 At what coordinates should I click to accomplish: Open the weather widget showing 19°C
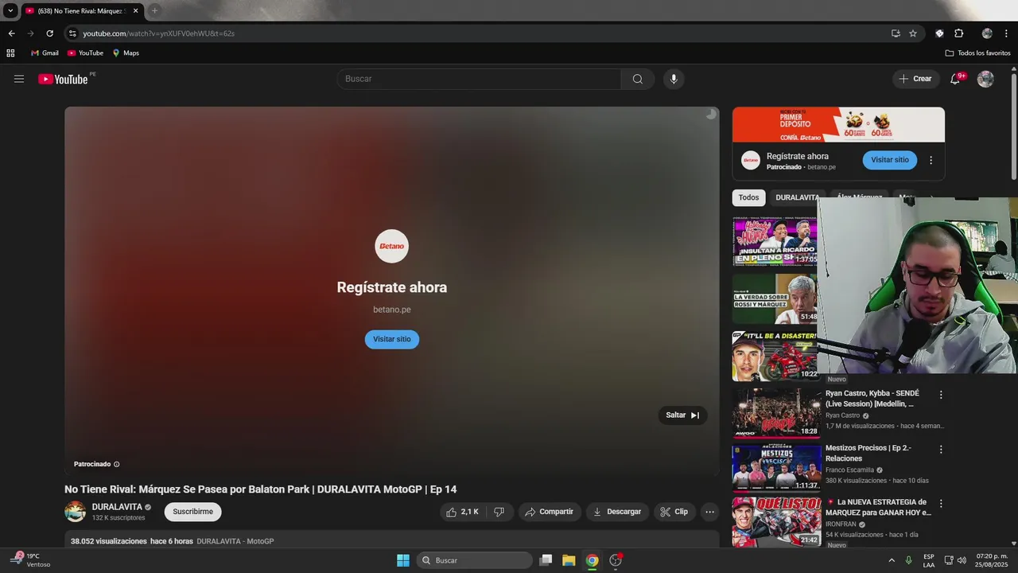coord(32,560)
